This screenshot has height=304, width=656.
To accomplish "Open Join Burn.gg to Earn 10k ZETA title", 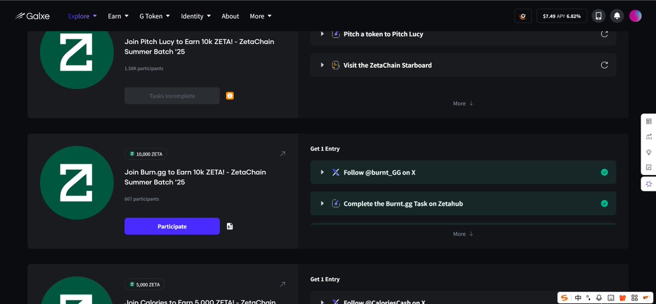I will [195, 177].
